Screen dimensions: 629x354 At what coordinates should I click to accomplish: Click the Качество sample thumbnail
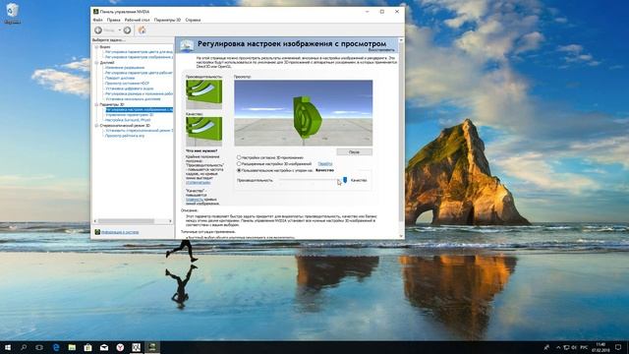203,131
